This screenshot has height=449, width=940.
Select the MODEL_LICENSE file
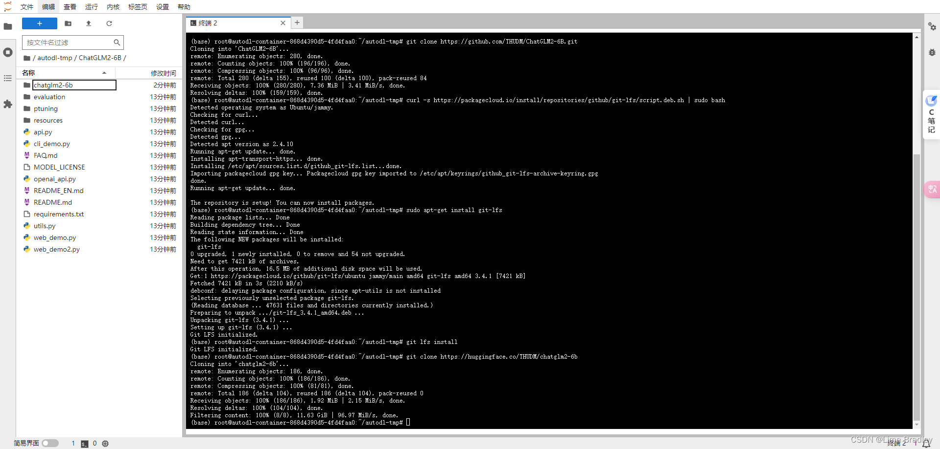click(x=99, y=167)
